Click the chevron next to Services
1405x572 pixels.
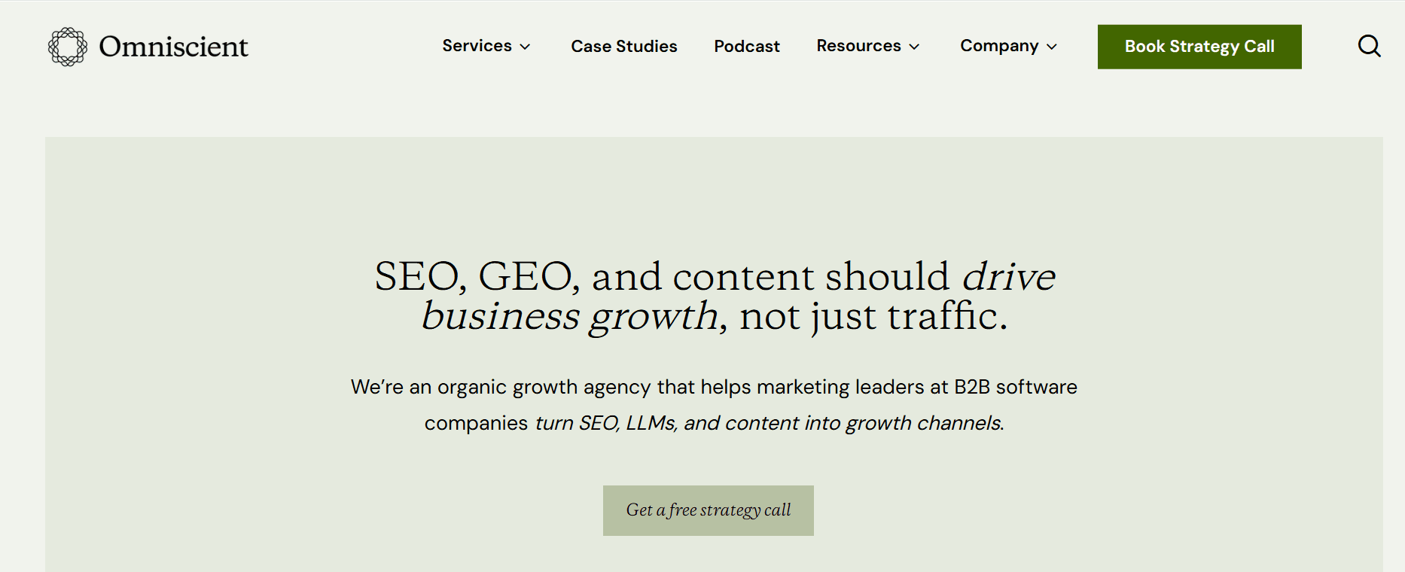point(526,47)
